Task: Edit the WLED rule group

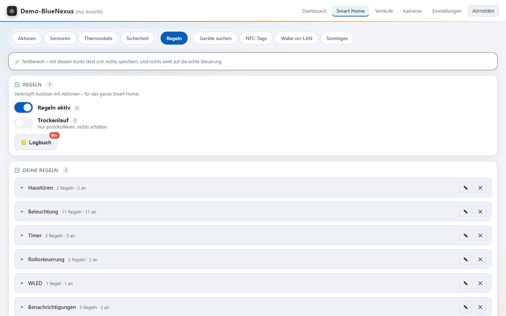Action: click(x=466, y=283)
